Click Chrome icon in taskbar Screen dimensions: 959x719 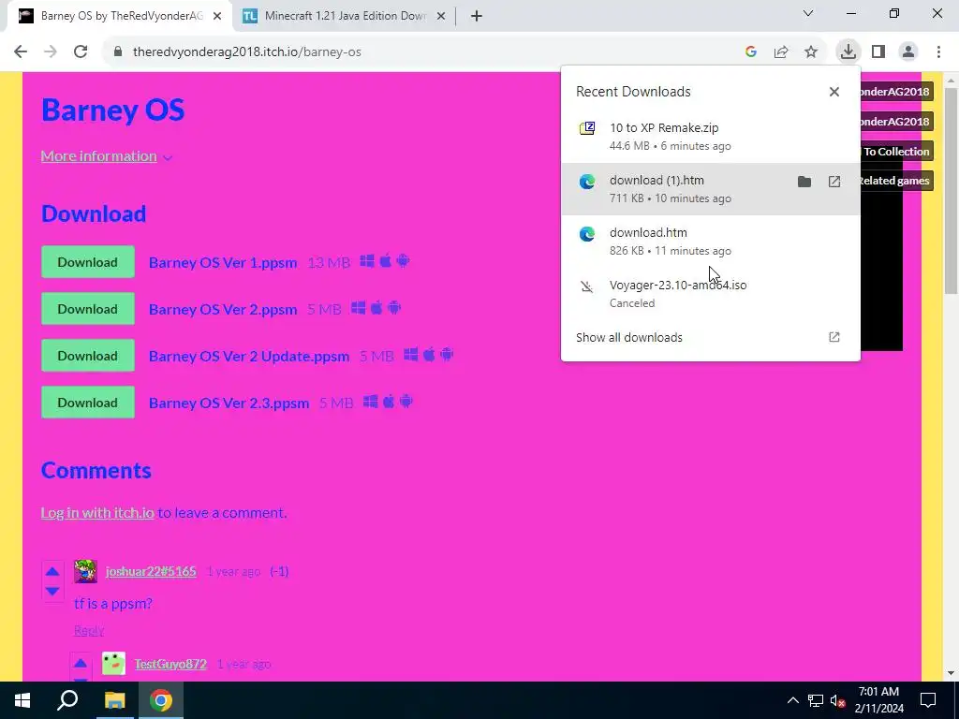pos(161,700)
